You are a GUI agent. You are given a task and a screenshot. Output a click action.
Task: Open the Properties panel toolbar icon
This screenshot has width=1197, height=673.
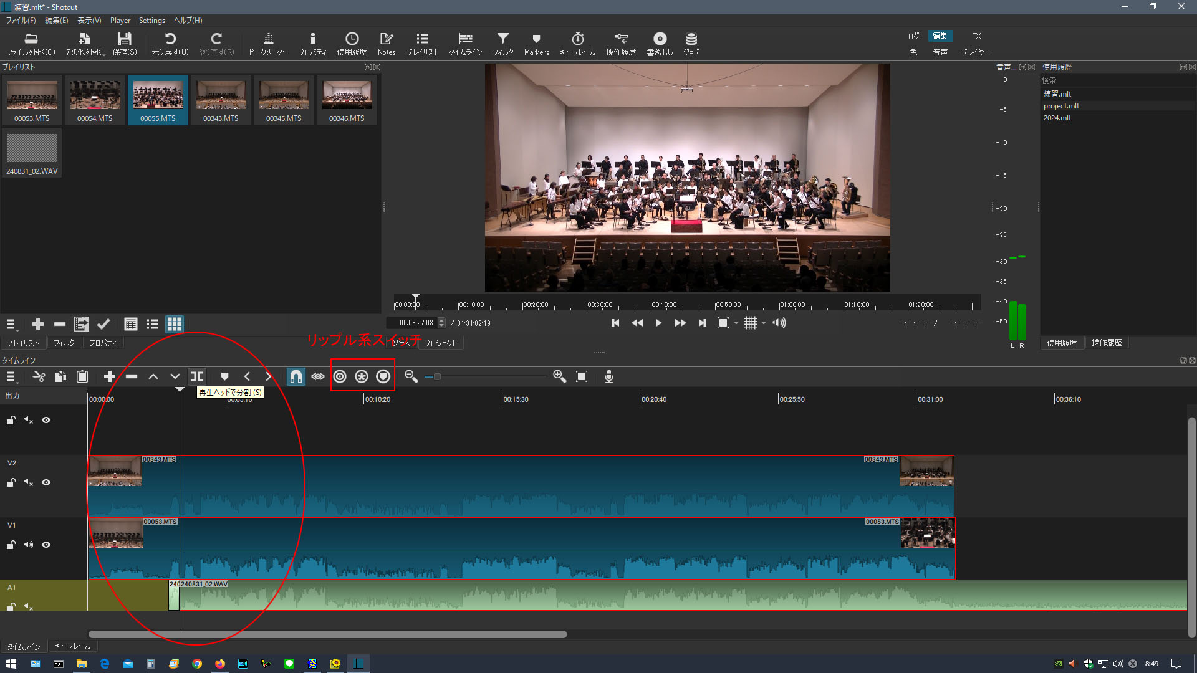pyautogui.click(x=312, y=44)
